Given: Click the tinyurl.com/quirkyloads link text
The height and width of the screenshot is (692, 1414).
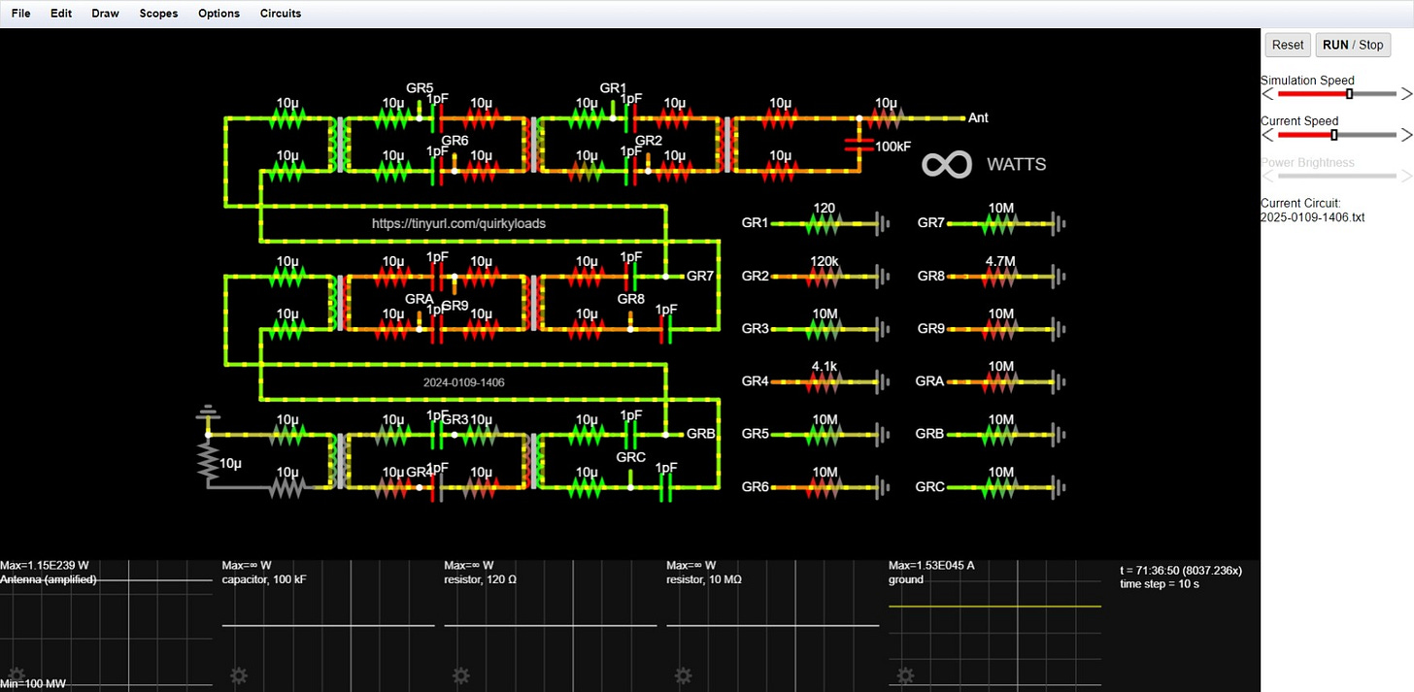Looking at the screenshot, I should (458, 223).
